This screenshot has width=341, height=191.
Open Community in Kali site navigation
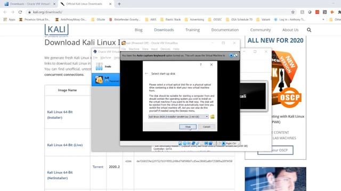[x=261, y=30]
